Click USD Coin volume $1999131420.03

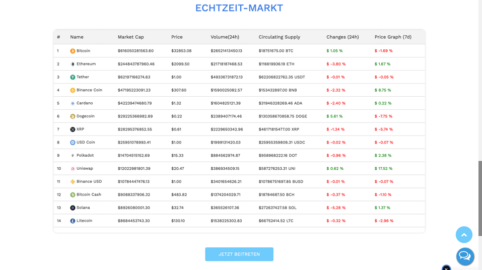click(x=226, y=143)
